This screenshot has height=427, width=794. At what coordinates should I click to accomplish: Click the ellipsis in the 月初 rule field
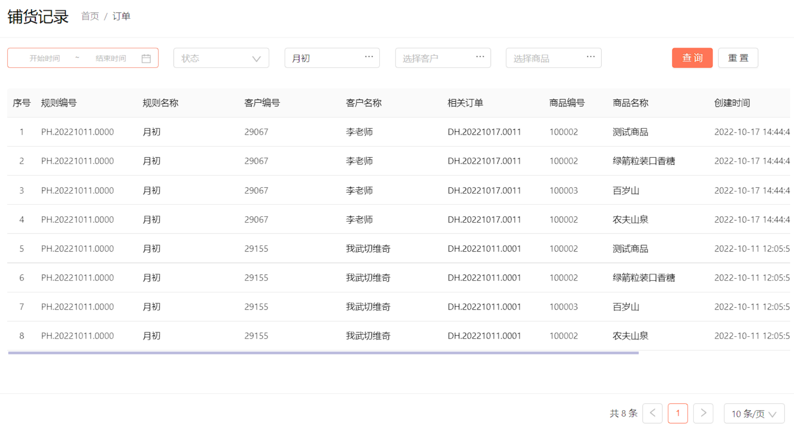(369, 57)
